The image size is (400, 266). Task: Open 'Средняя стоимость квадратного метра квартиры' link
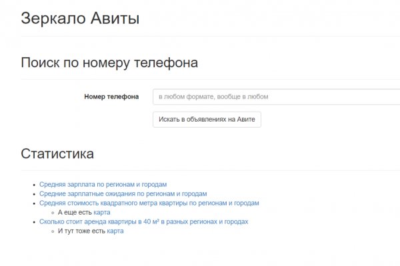pos(149,203)
